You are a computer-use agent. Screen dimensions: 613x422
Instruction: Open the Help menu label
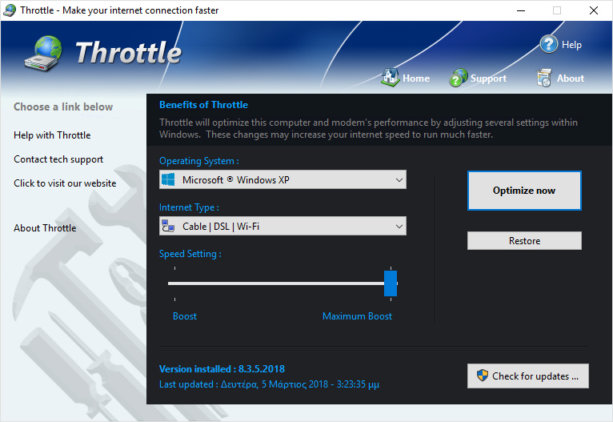571,45
